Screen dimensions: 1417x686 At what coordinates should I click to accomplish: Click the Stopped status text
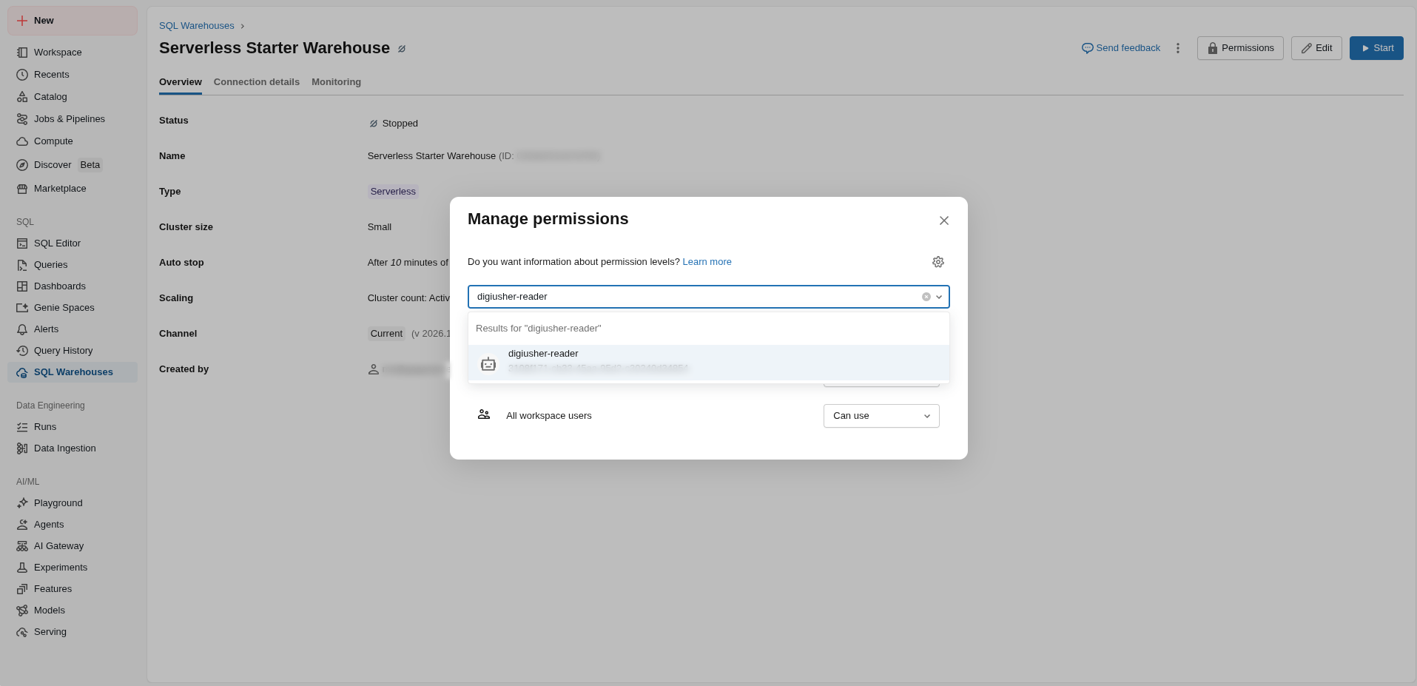(400, 124)
